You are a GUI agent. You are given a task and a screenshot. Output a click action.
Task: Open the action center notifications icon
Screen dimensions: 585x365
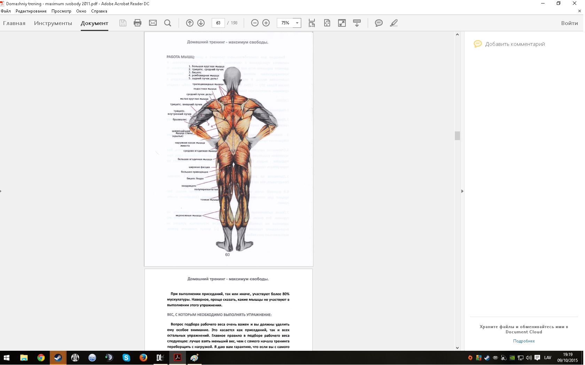537,358
